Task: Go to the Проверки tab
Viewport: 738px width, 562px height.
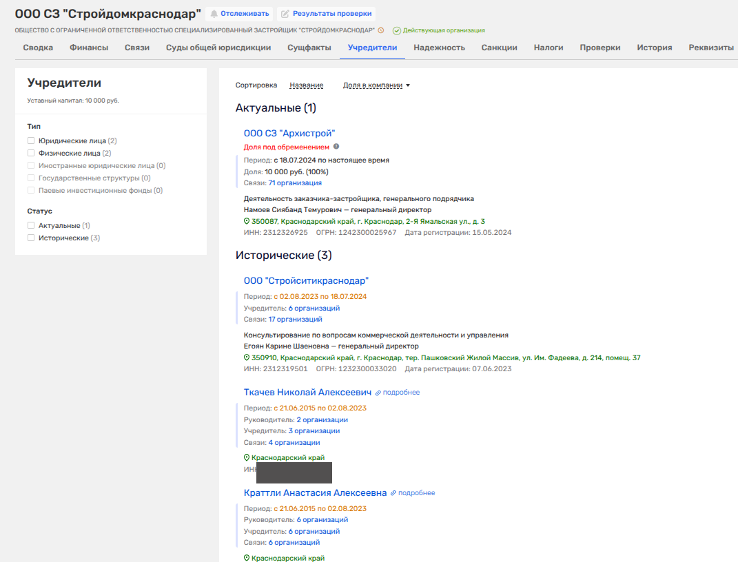Action: [600, 48]
